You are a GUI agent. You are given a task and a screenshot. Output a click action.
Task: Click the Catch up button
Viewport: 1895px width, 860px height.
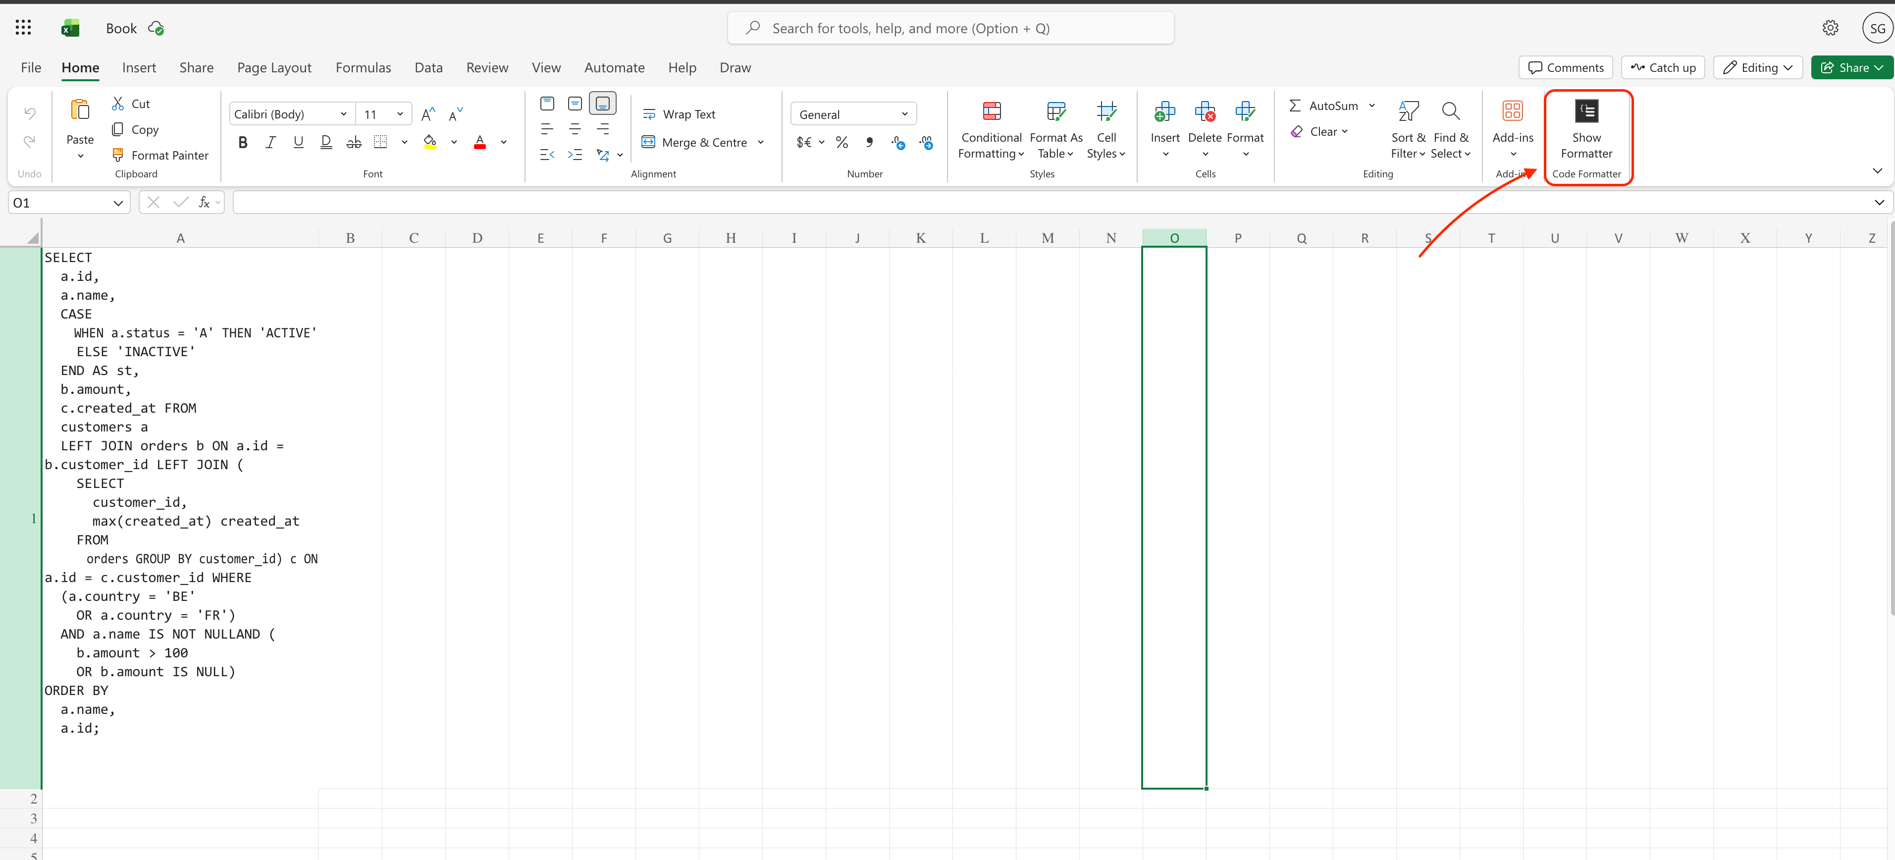coord(1663,68)
